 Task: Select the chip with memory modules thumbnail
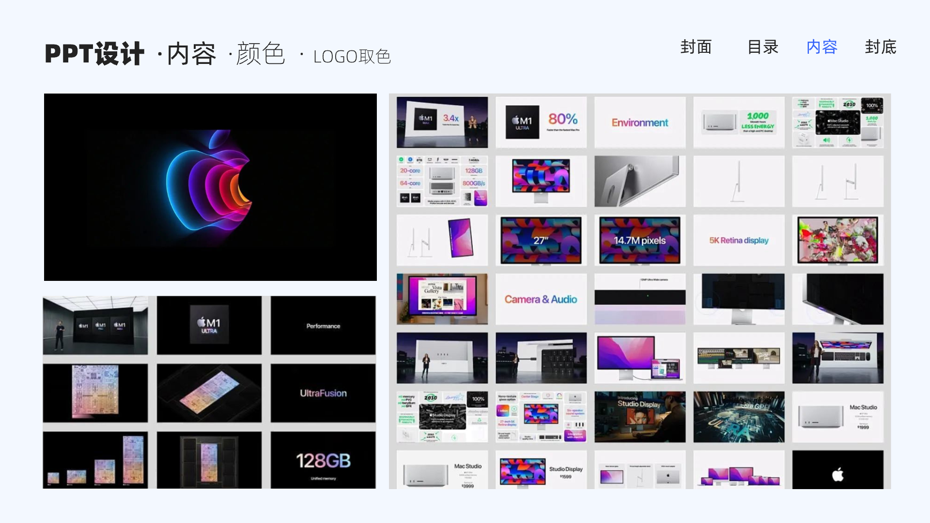[209, 461]
